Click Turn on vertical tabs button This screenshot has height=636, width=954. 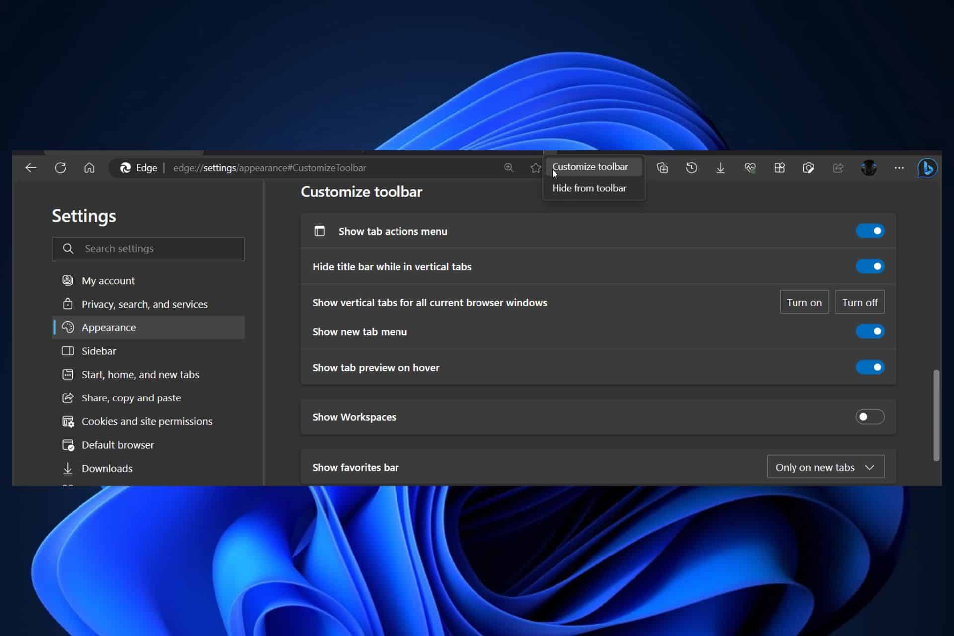coord(803,302)
